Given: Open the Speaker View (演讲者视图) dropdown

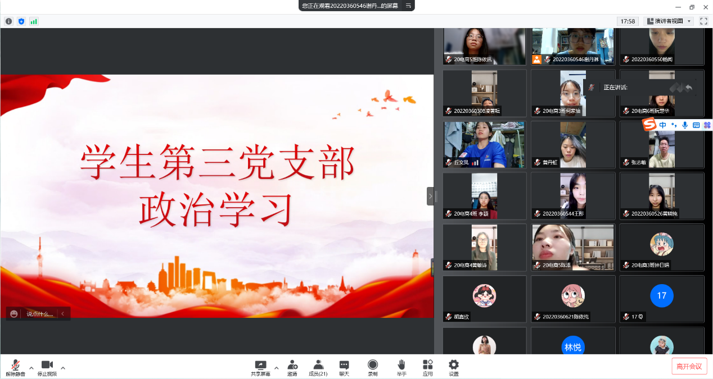Looking at the screenshot, I should pyautogui.click(x=669, y=21).
